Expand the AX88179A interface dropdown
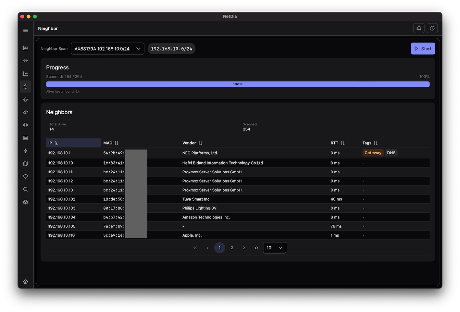The image size is (460, 312). [x=107, y=49]
